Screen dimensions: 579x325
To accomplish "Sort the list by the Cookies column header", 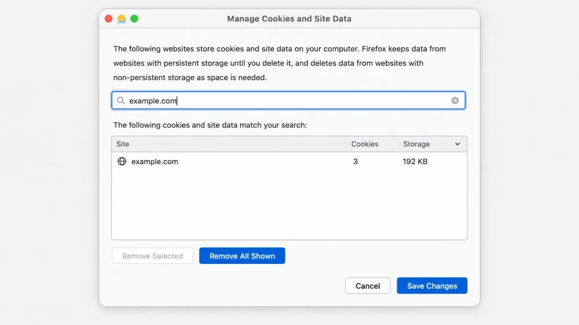I will (x=372, y=144).
